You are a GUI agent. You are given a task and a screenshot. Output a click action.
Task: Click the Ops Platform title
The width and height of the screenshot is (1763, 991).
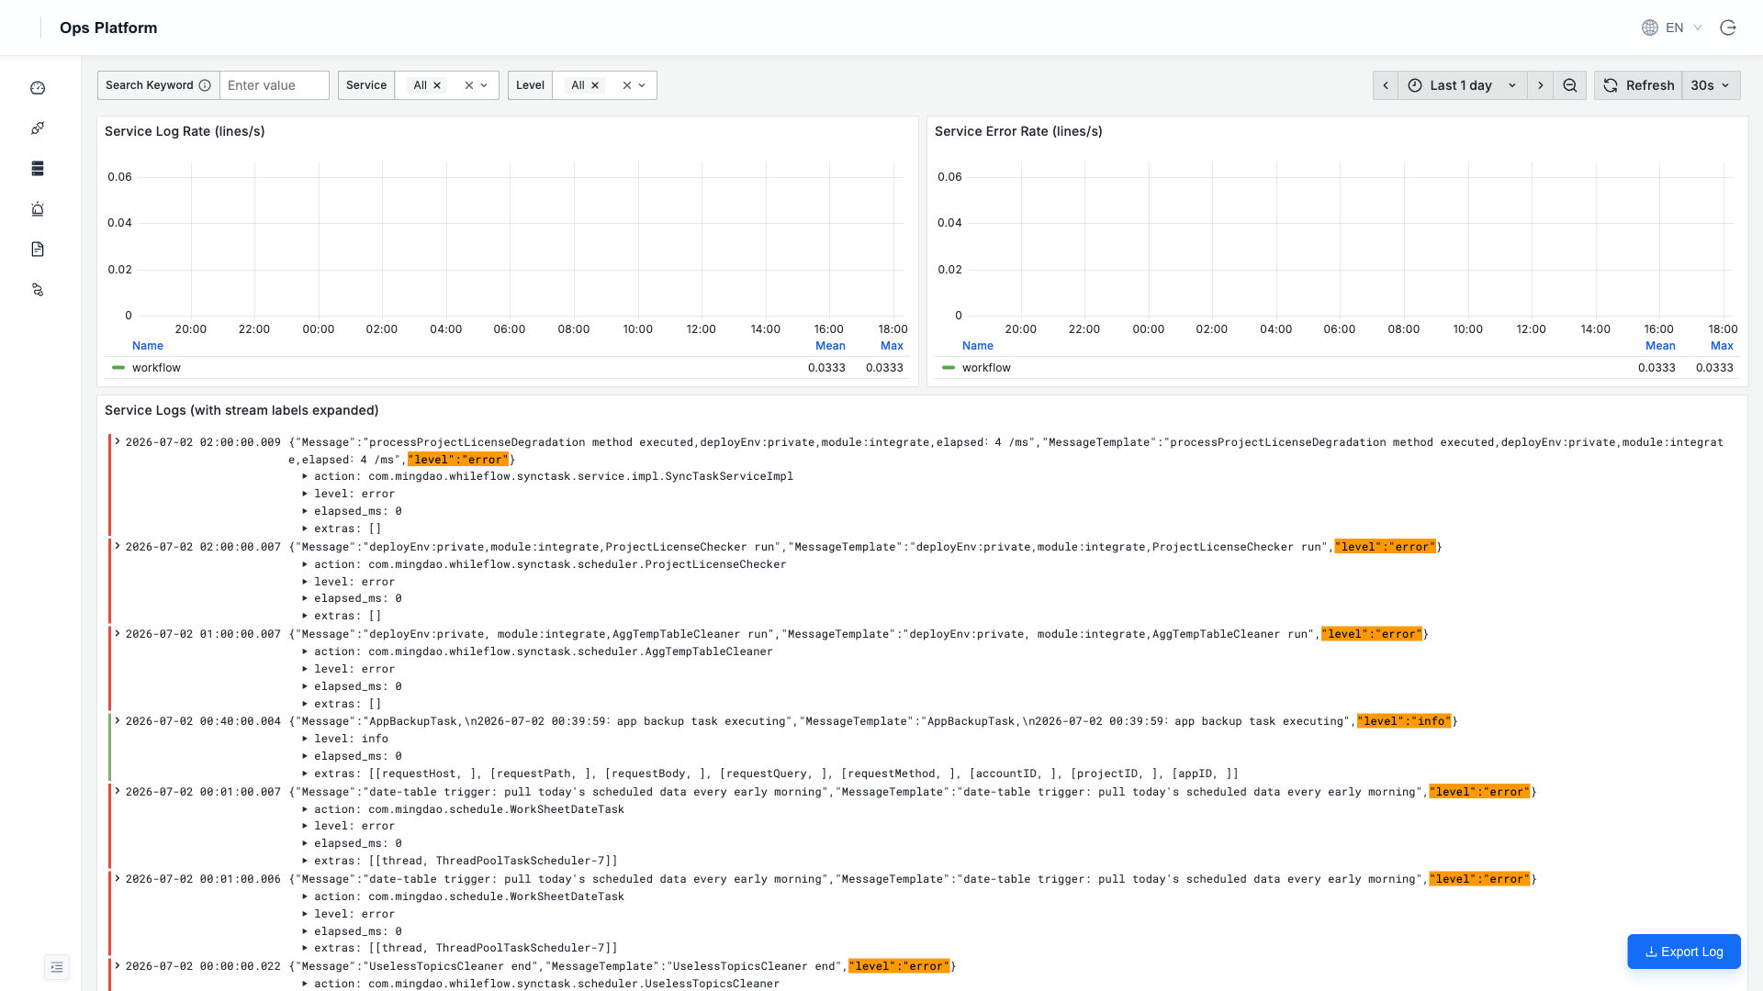point(108,28)
